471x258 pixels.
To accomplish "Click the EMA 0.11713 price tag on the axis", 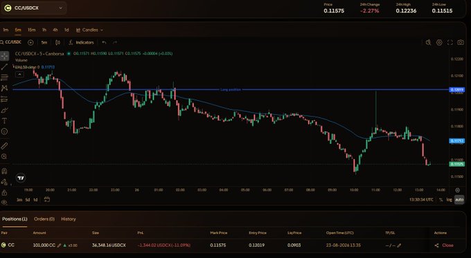I will coord(456,140).
